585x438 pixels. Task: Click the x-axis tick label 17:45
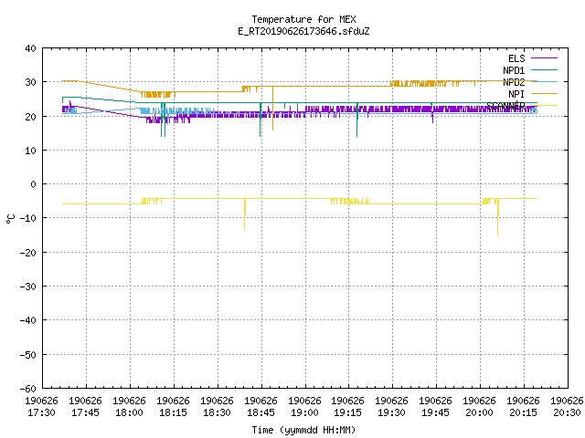tap(85, 412)
